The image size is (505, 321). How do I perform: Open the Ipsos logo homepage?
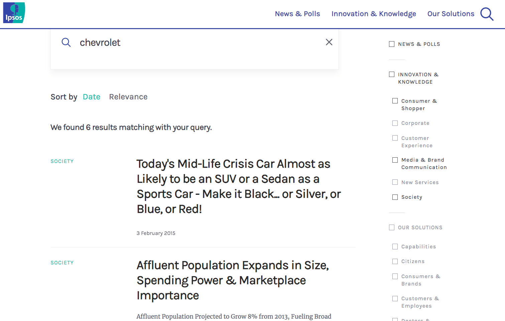tap(14, 13)
